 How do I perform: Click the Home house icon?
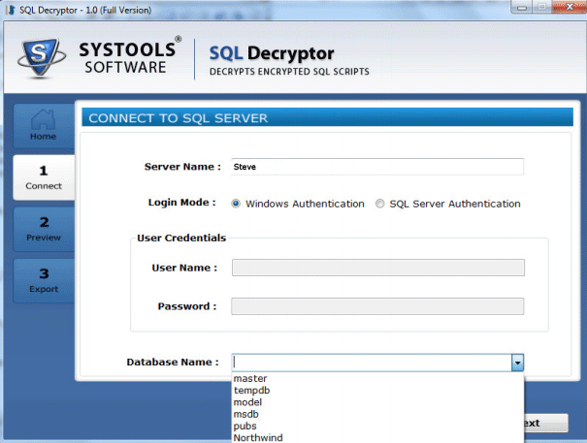tap(43, 119)
